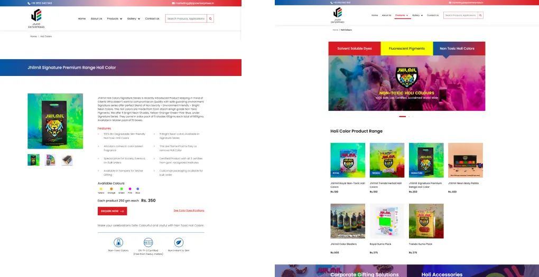Open Home in the right page navigation menu
Screen dimensions: 539x277
pos(375,15)
